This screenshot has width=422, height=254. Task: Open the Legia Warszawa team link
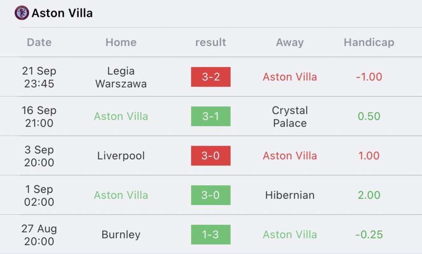121,77
